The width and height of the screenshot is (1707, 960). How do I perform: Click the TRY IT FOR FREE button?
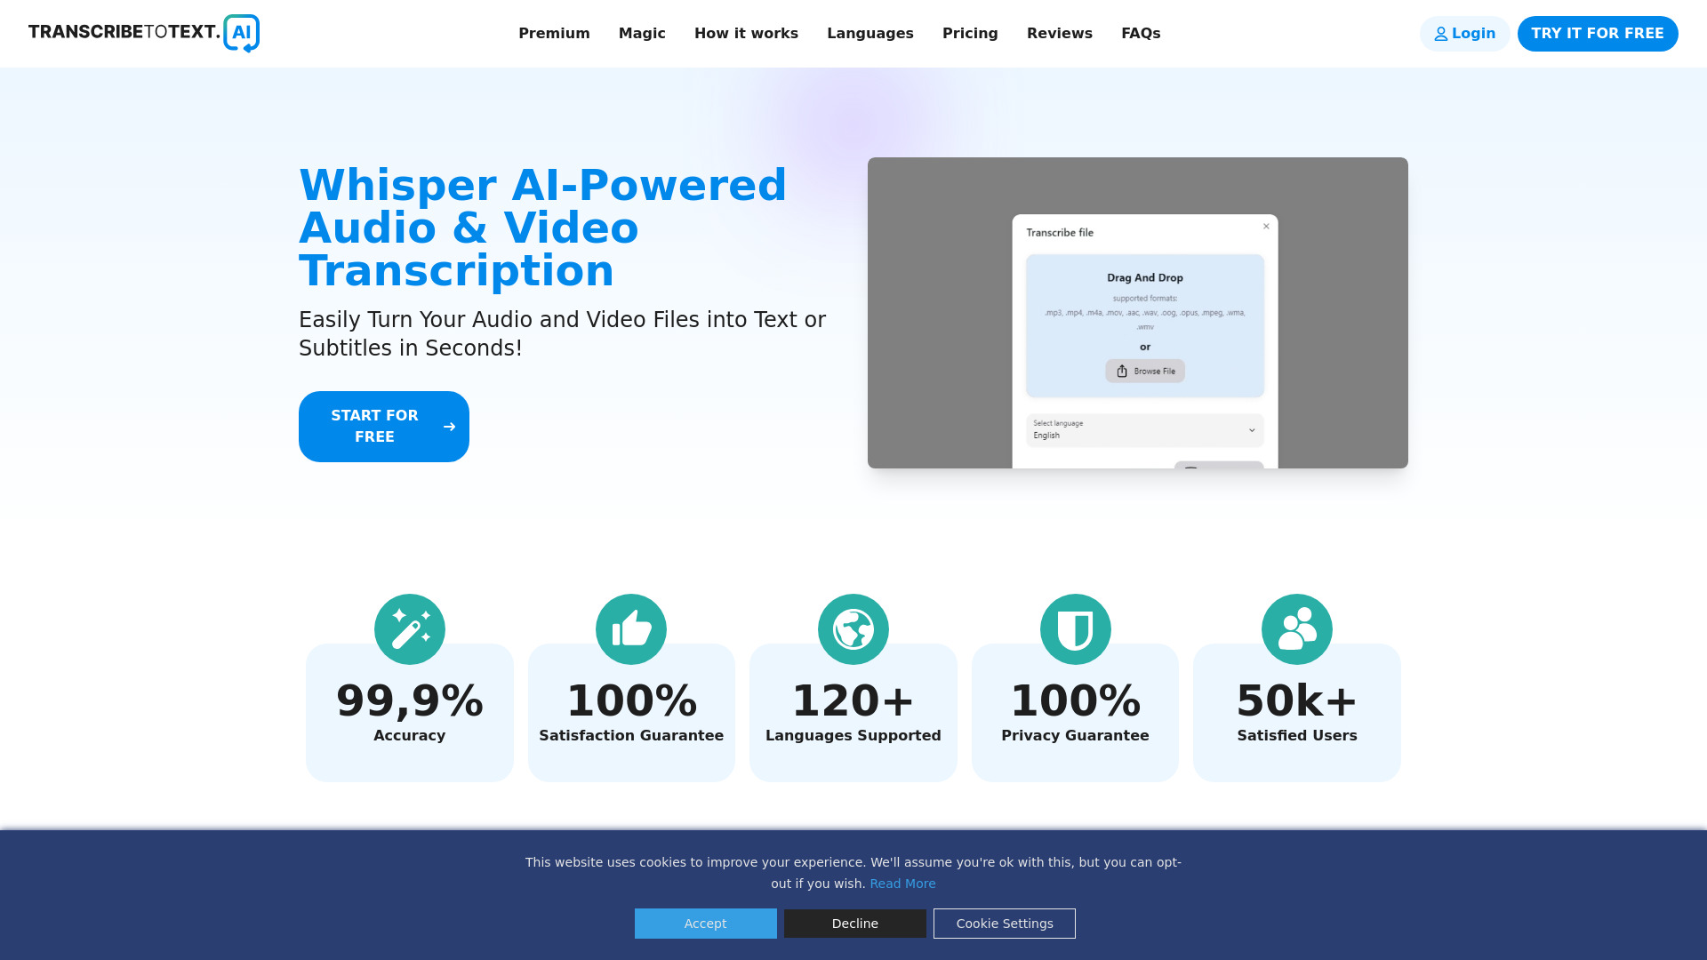click(1597, 33)
